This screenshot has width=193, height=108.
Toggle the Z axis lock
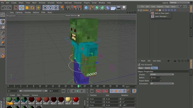pos(56,8)
